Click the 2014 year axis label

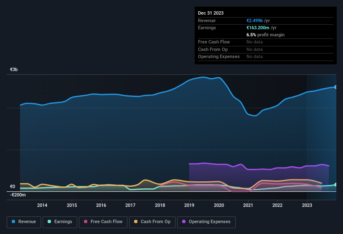tap(42, 205)
